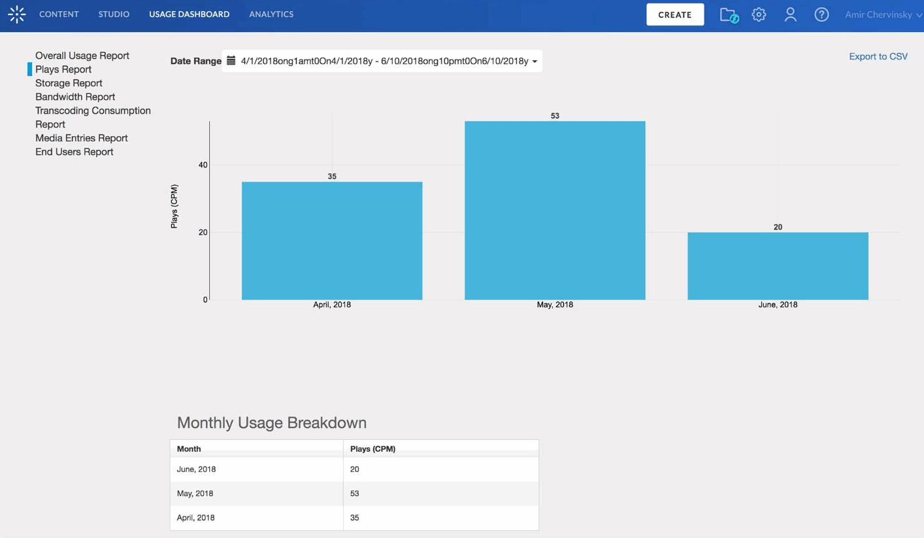This screenshot has height=538, width=924.
Task: Open the Amir Chervinsky user menu
Action: pos(883,14)
